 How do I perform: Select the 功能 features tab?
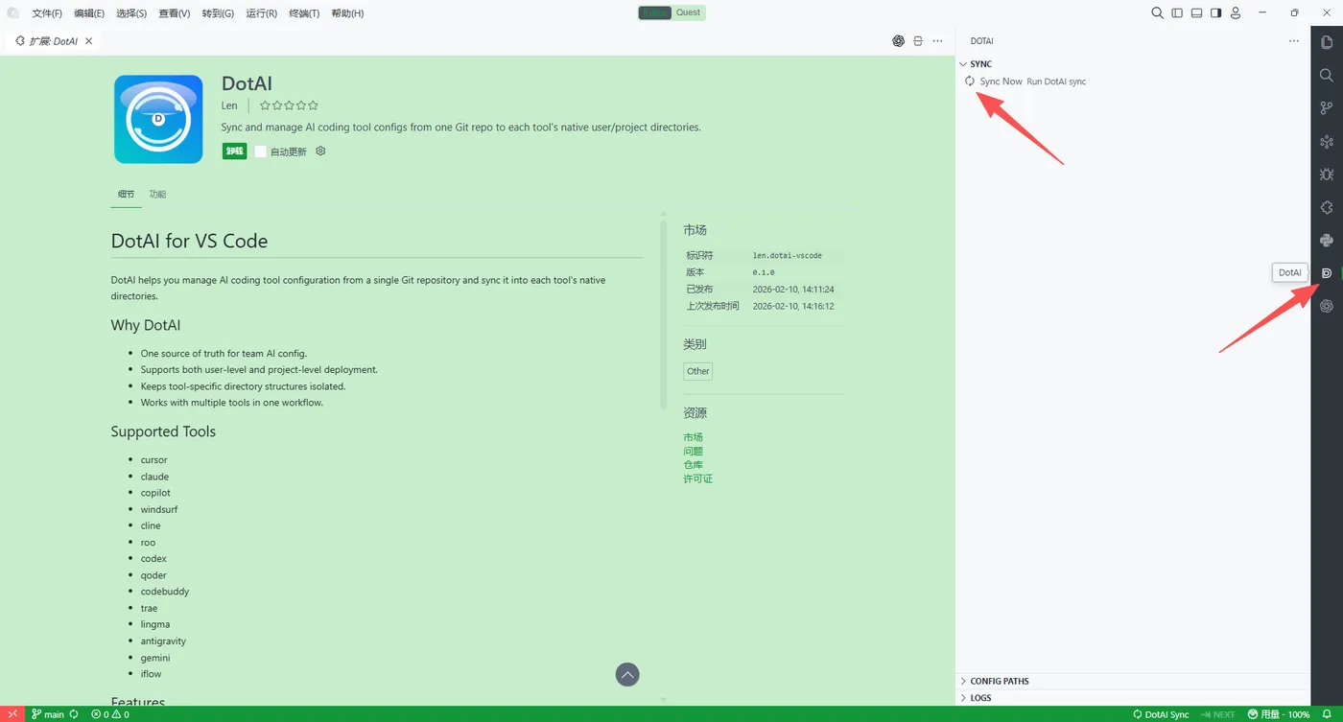click(x=157, y=195)
